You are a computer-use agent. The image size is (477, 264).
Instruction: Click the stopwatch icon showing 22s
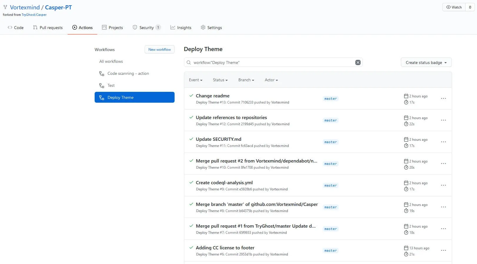click(x=406, y=124)
